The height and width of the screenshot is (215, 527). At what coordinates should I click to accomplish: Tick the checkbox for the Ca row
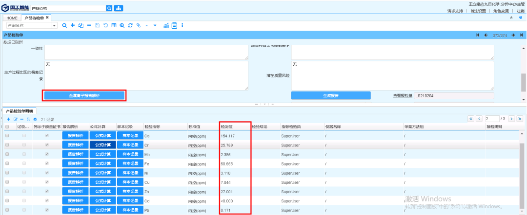click(x=7, y=136)
